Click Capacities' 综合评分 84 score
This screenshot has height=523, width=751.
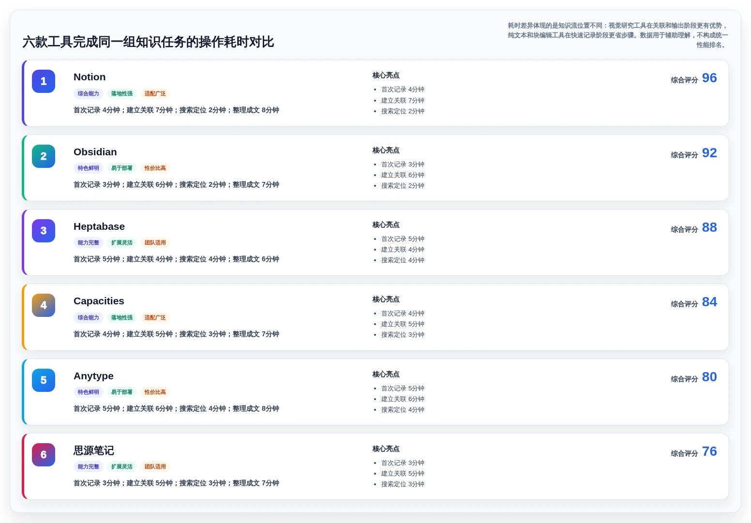(x=694, y=302)
